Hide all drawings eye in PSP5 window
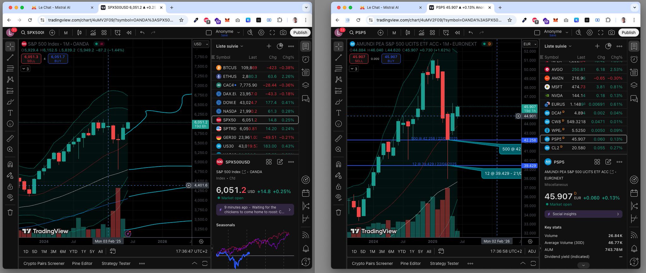Image resolution: width=646 pixels, height=273 pixels. 338,197
